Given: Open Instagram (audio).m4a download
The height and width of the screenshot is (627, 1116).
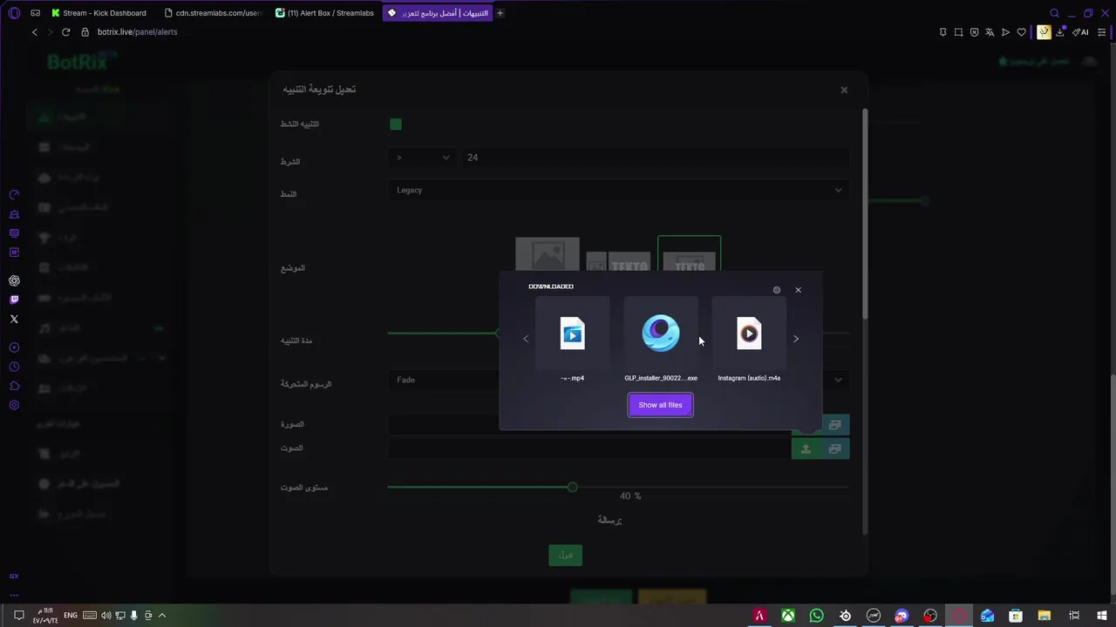Looking at the screenshot, I should pyautogui.click(x=749, y=341).
